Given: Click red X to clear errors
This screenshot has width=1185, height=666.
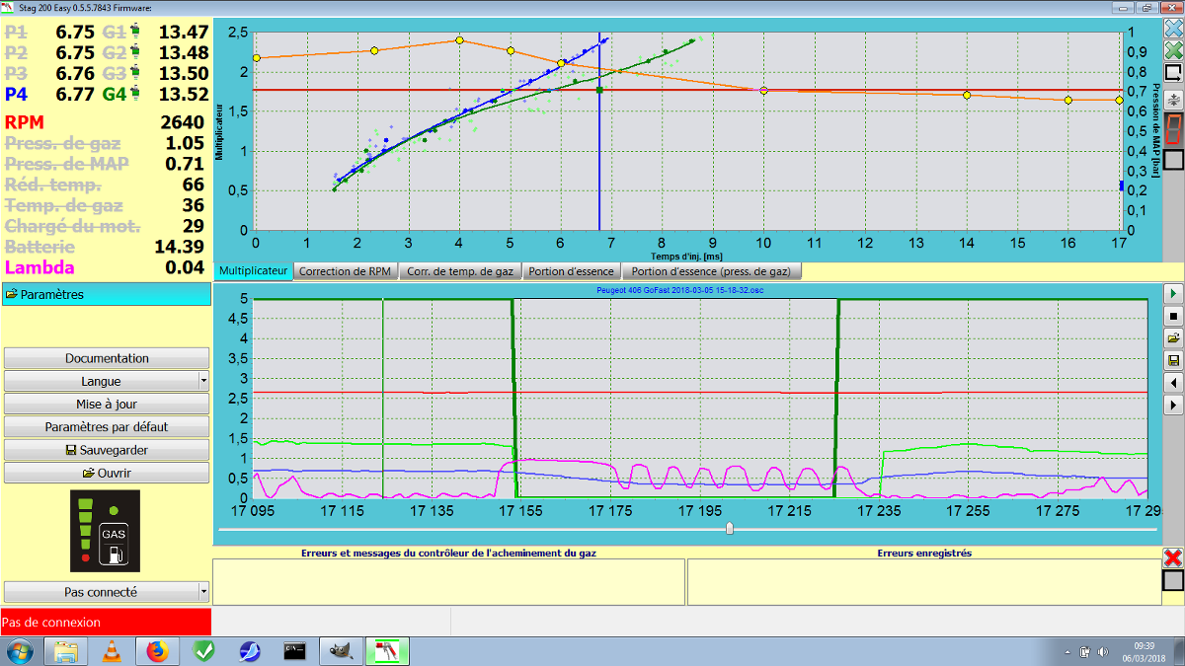Looking at the screenshot, I should click(1173, 557).
